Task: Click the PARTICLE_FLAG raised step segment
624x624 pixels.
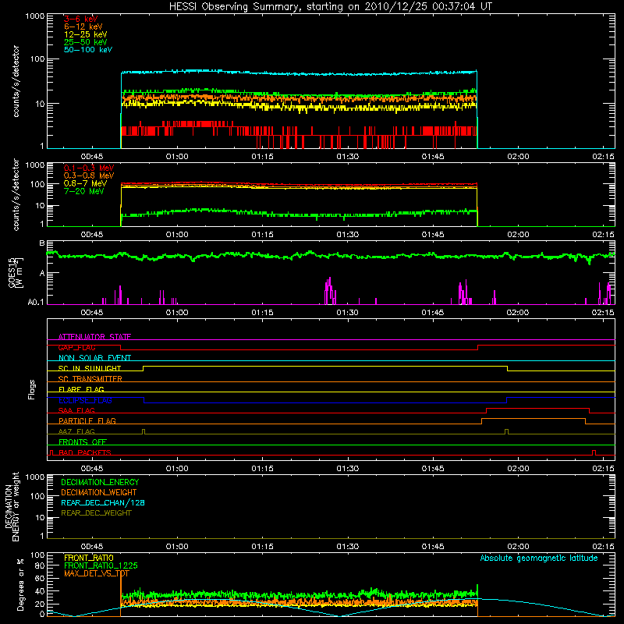Action: coord(534,419)
